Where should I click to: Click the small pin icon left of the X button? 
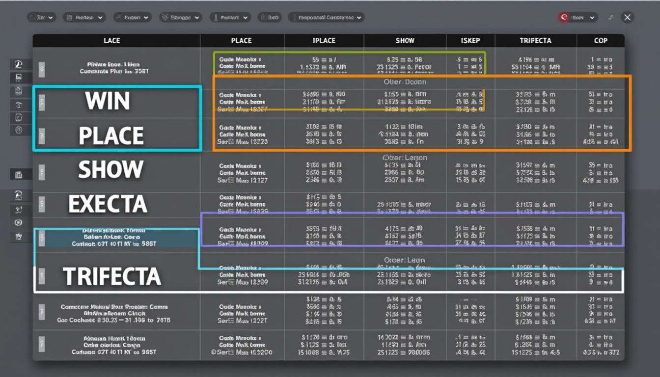[x=611, y=17]
